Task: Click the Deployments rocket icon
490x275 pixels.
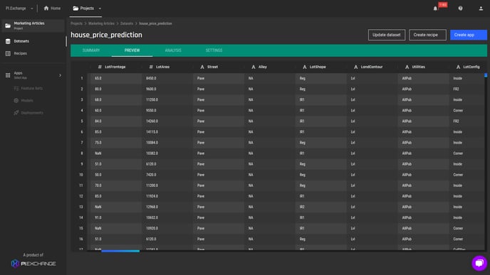Action: coord(16,112)
